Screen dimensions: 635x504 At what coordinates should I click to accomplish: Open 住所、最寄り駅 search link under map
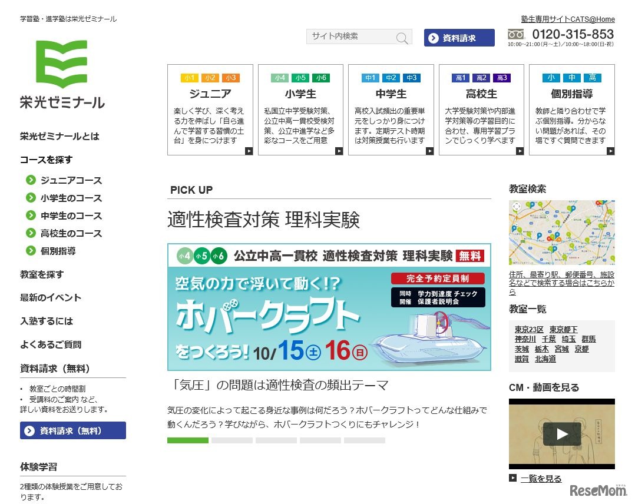562,283
